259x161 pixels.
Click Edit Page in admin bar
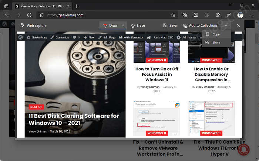tap(107, 37)
